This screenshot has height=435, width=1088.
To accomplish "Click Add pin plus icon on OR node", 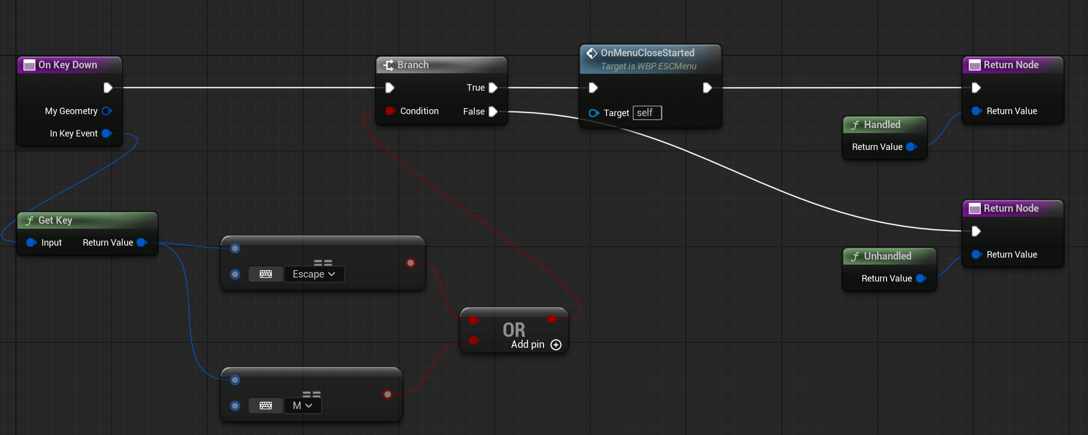I will click(556, 345).
